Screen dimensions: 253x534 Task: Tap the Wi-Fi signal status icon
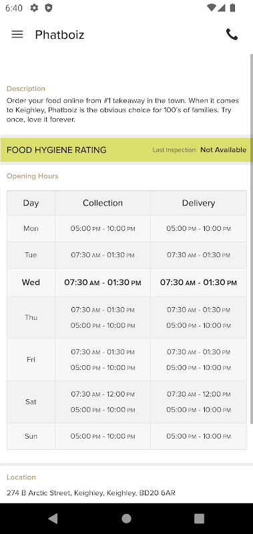click(211, 8)
